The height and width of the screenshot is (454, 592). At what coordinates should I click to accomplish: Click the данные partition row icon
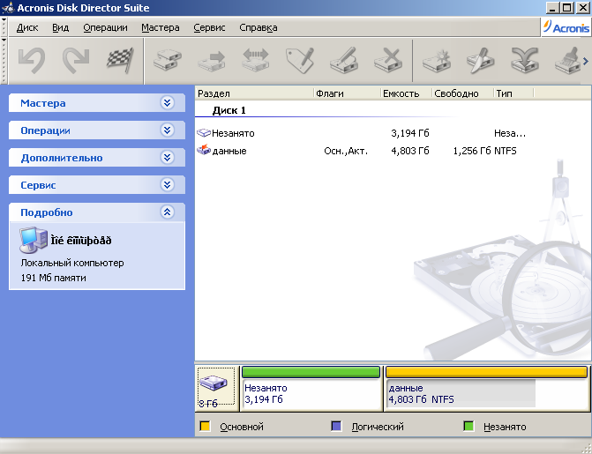204,150
